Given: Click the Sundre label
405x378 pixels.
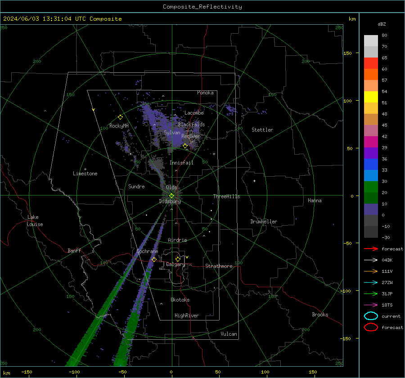Looking at the screenshot, I should coord(136,186).
